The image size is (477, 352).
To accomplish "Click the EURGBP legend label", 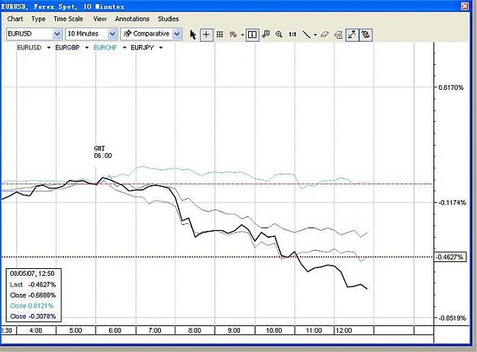I will [x=67, y=48].
